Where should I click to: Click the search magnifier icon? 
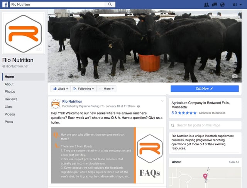point(110,4)
